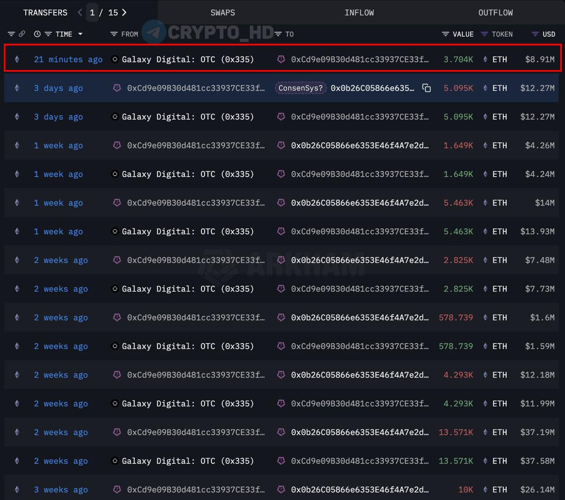The width and height of the screenshot is (565, 500).
Task: Click Ethereum chain icon in 21 minutes row
Action: coord(17,59)
